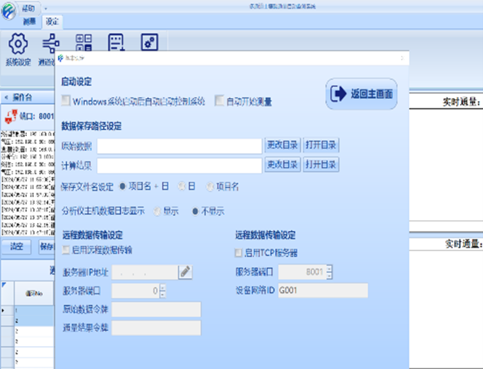The image size is (483, 369).
Task: Click the 通量结果令牌 input field
Action: point(156,328)
